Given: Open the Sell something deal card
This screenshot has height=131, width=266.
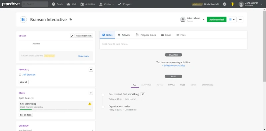Looking at the screenshot, I should coord(56,106).
